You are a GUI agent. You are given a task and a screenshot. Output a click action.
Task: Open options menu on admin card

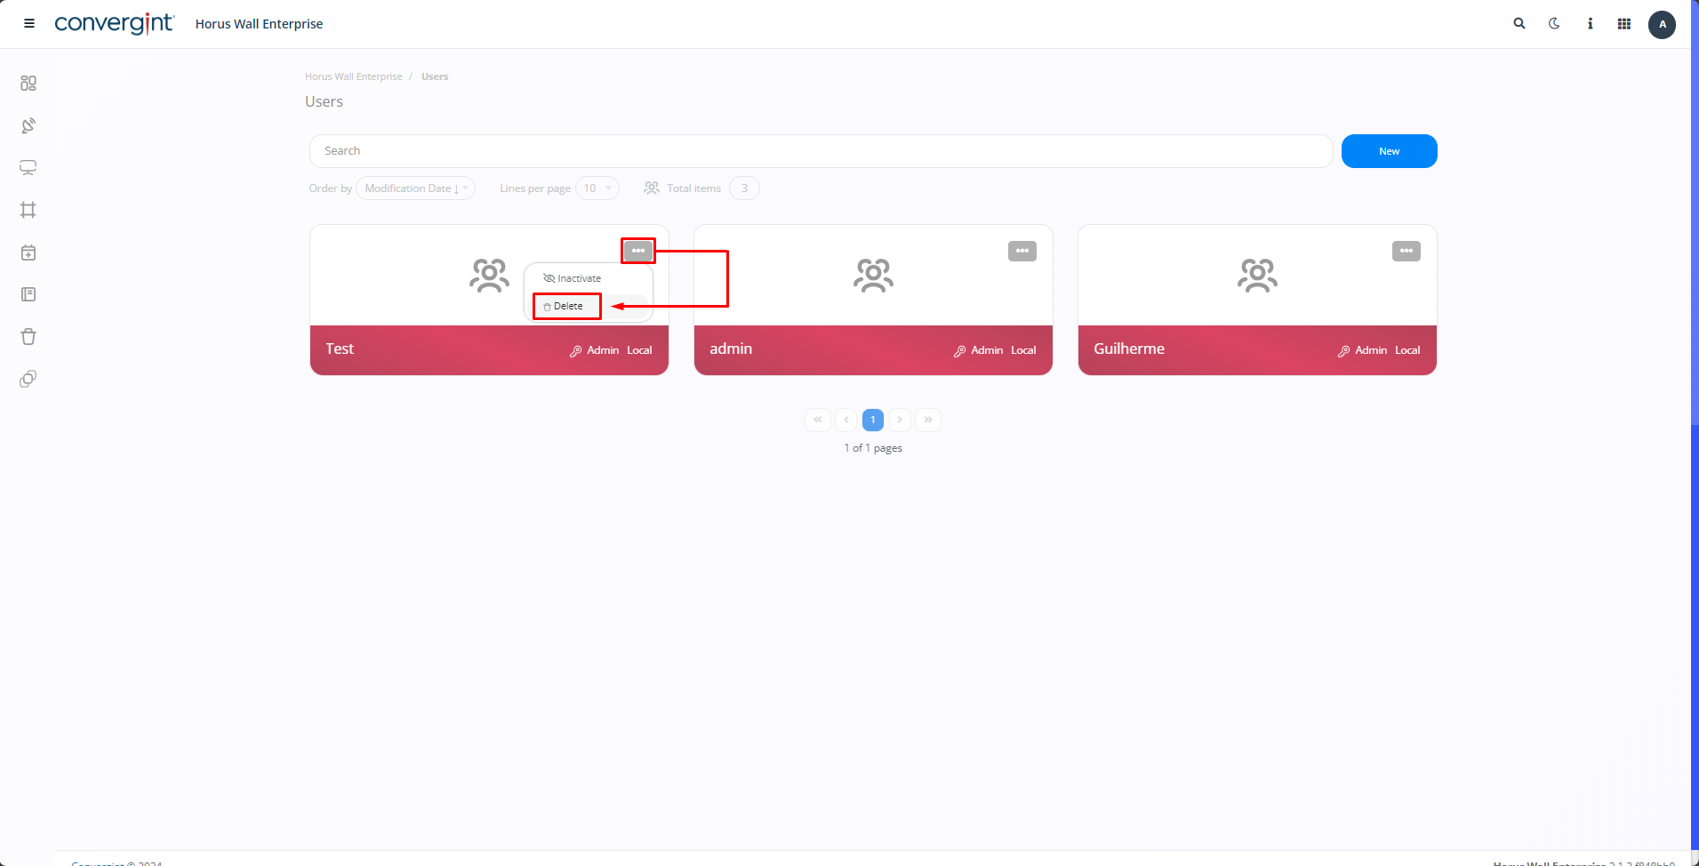(x=1022, y=251)
